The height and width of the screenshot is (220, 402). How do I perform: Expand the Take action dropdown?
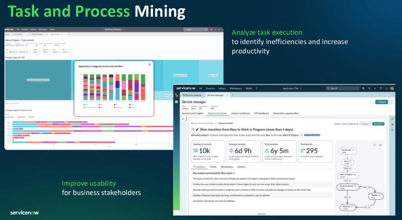point(378,124)
